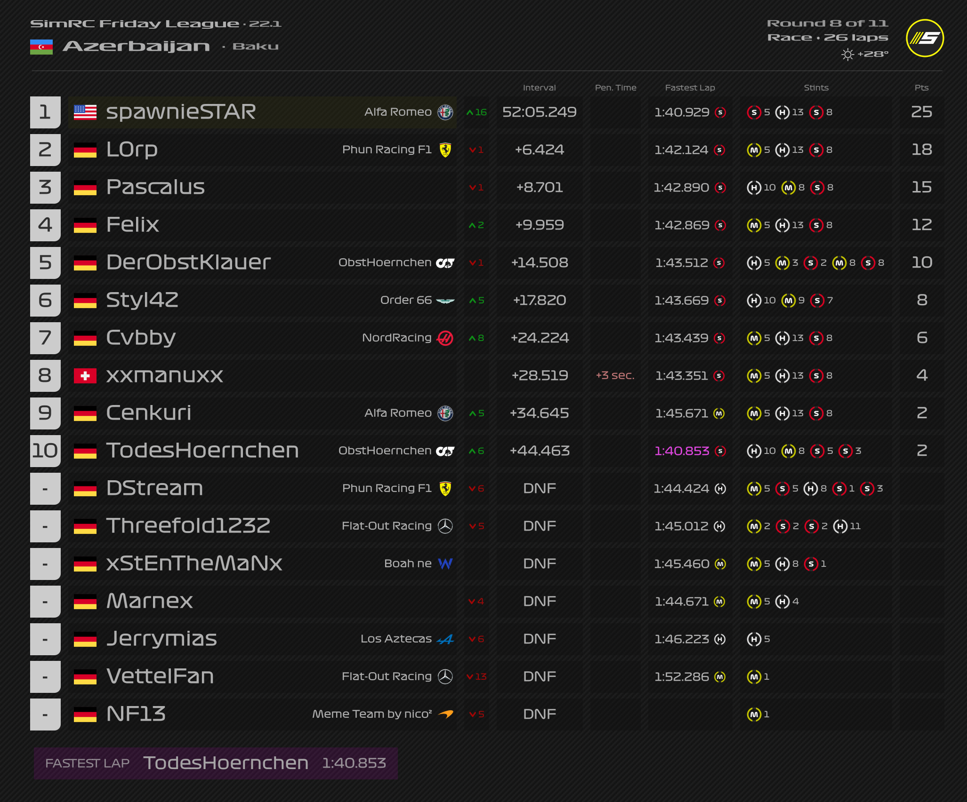Click the Azerbaijan flag icon
The width and height of the screenshot is (967, 802).
pyautogui.click(x=41, y=47)
